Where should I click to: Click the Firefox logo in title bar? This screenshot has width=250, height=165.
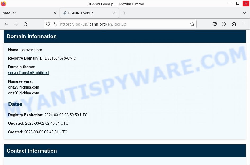(x=3, y=3)
